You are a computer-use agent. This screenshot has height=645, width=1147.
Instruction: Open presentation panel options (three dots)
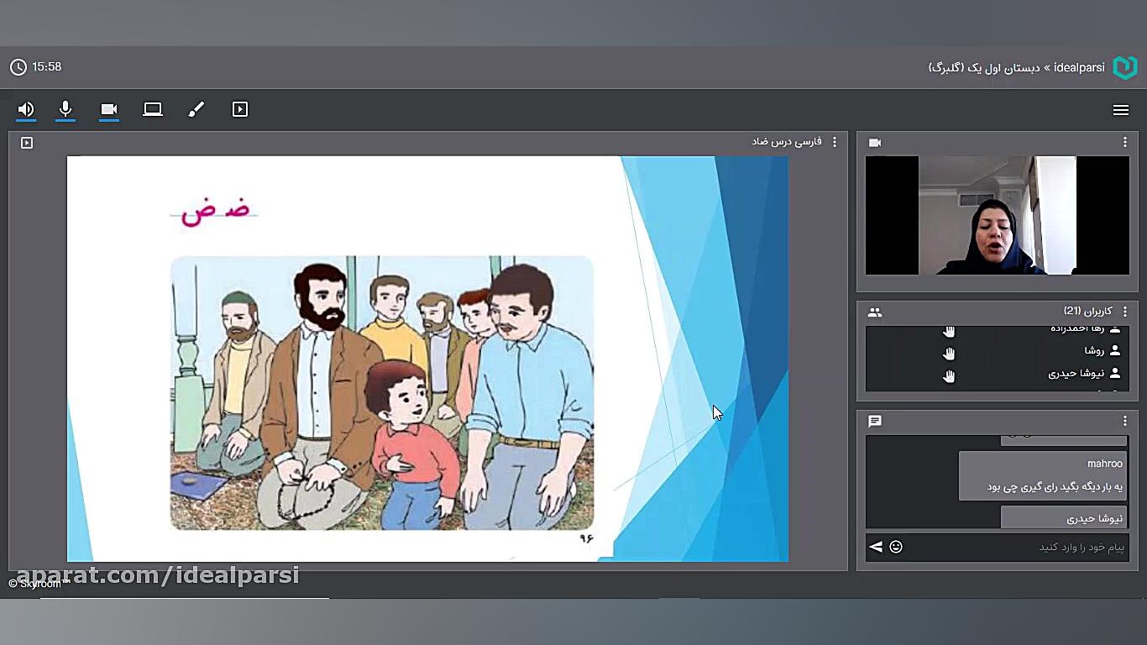834,143
